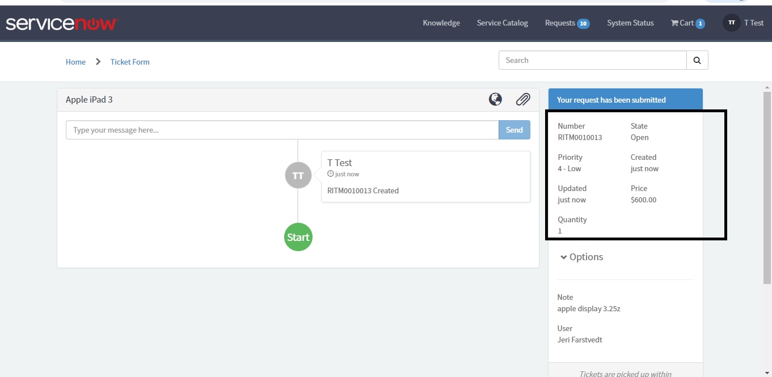Click the shopping cart icon
The height and width of the screenshot is (377, 772).
(x=674, y=23)
